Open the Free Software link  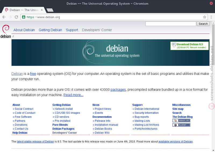[23, 117]
